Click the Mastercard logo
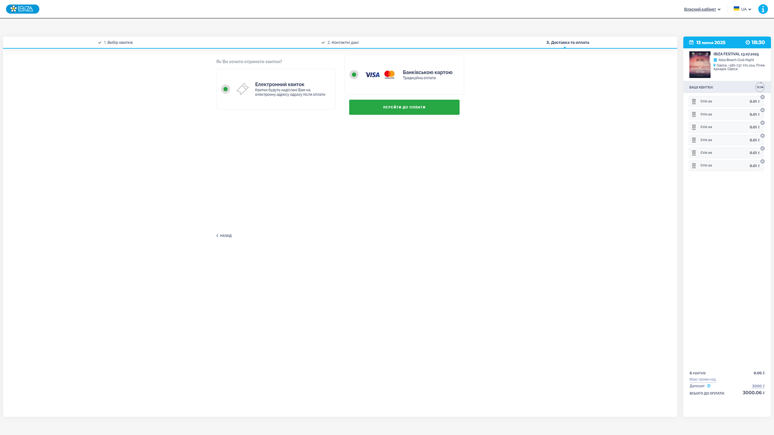The width and height of the screenshot is (774, 435). click(x=389, y=75)
